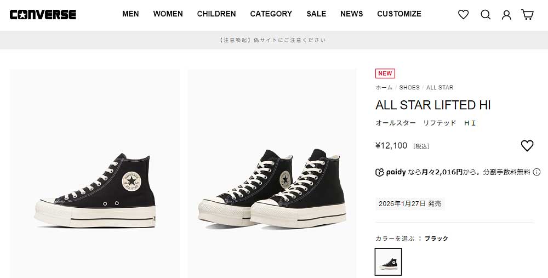The height and width of the screenshot is (278, 548).
Task: Open the account profile icon
Action: (x=506, y=15)
